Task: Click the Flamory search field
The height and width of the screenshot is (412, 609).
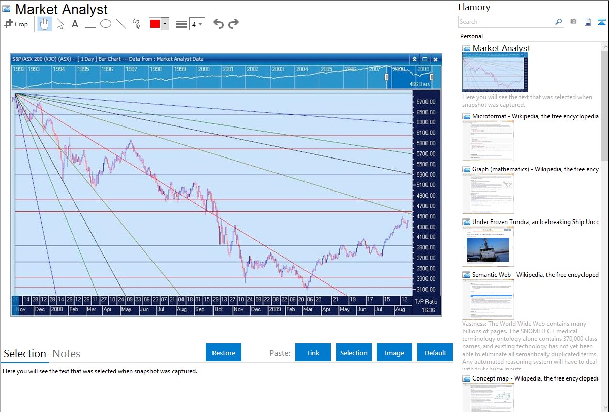Action: tap(506, 22)
